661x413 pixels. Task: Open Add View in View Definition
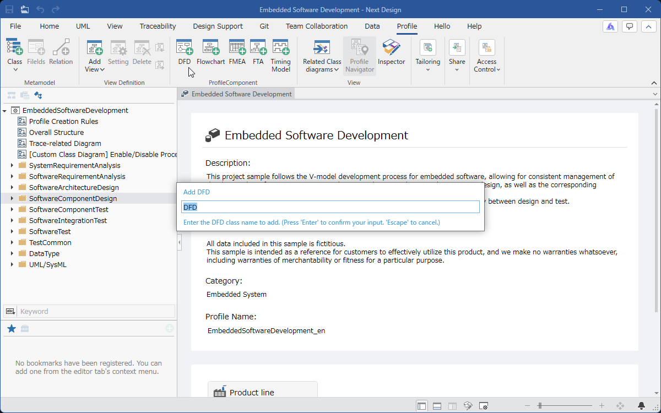pos(95,55)
